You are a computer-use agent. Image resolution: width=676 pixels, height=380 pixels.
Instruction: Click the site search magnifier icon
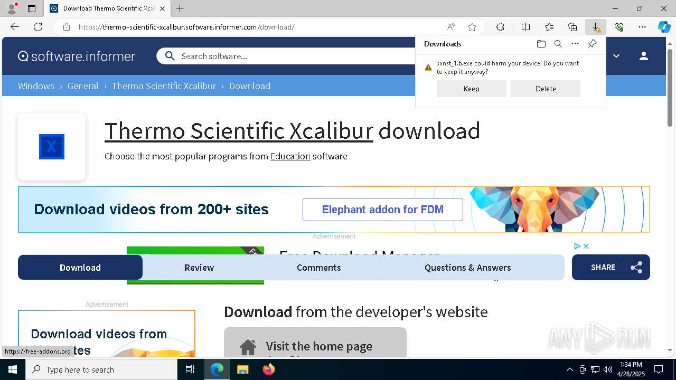pyautogui.click(x=170, y=56)
